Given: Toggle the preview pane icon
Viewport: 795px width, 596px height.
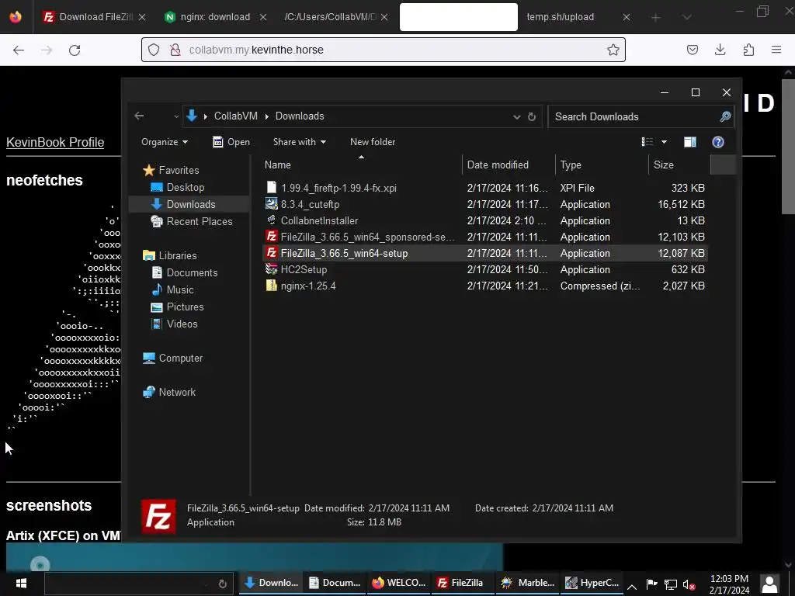Looking at the screenshot, I should (690, 142).
